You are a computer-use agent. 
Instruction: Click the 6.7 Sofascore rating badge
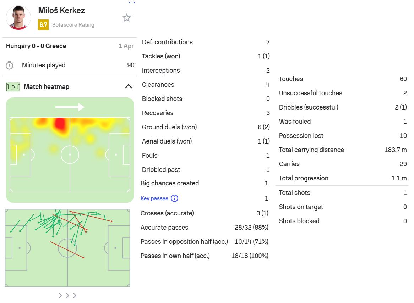click(43, 25)
